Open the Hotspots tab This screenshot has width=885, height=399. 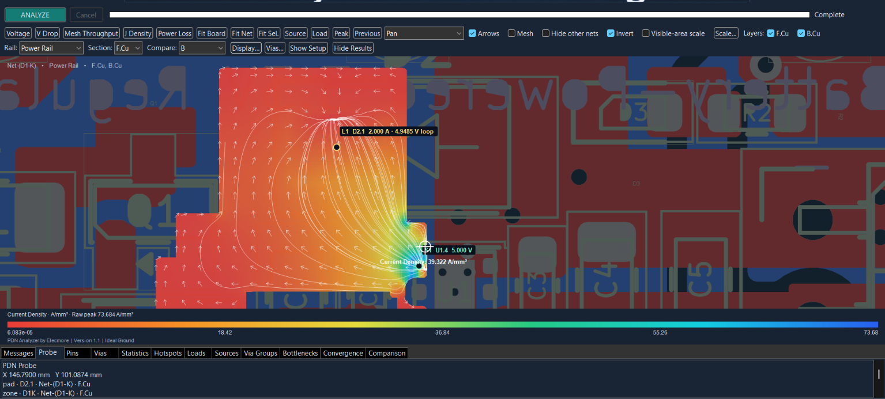point(168,353)
